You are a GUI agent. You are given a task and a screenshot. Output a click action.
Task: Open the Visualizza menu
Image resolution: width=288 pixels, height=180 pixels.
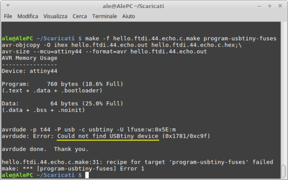pyautogui.click(x=55, y=16)
